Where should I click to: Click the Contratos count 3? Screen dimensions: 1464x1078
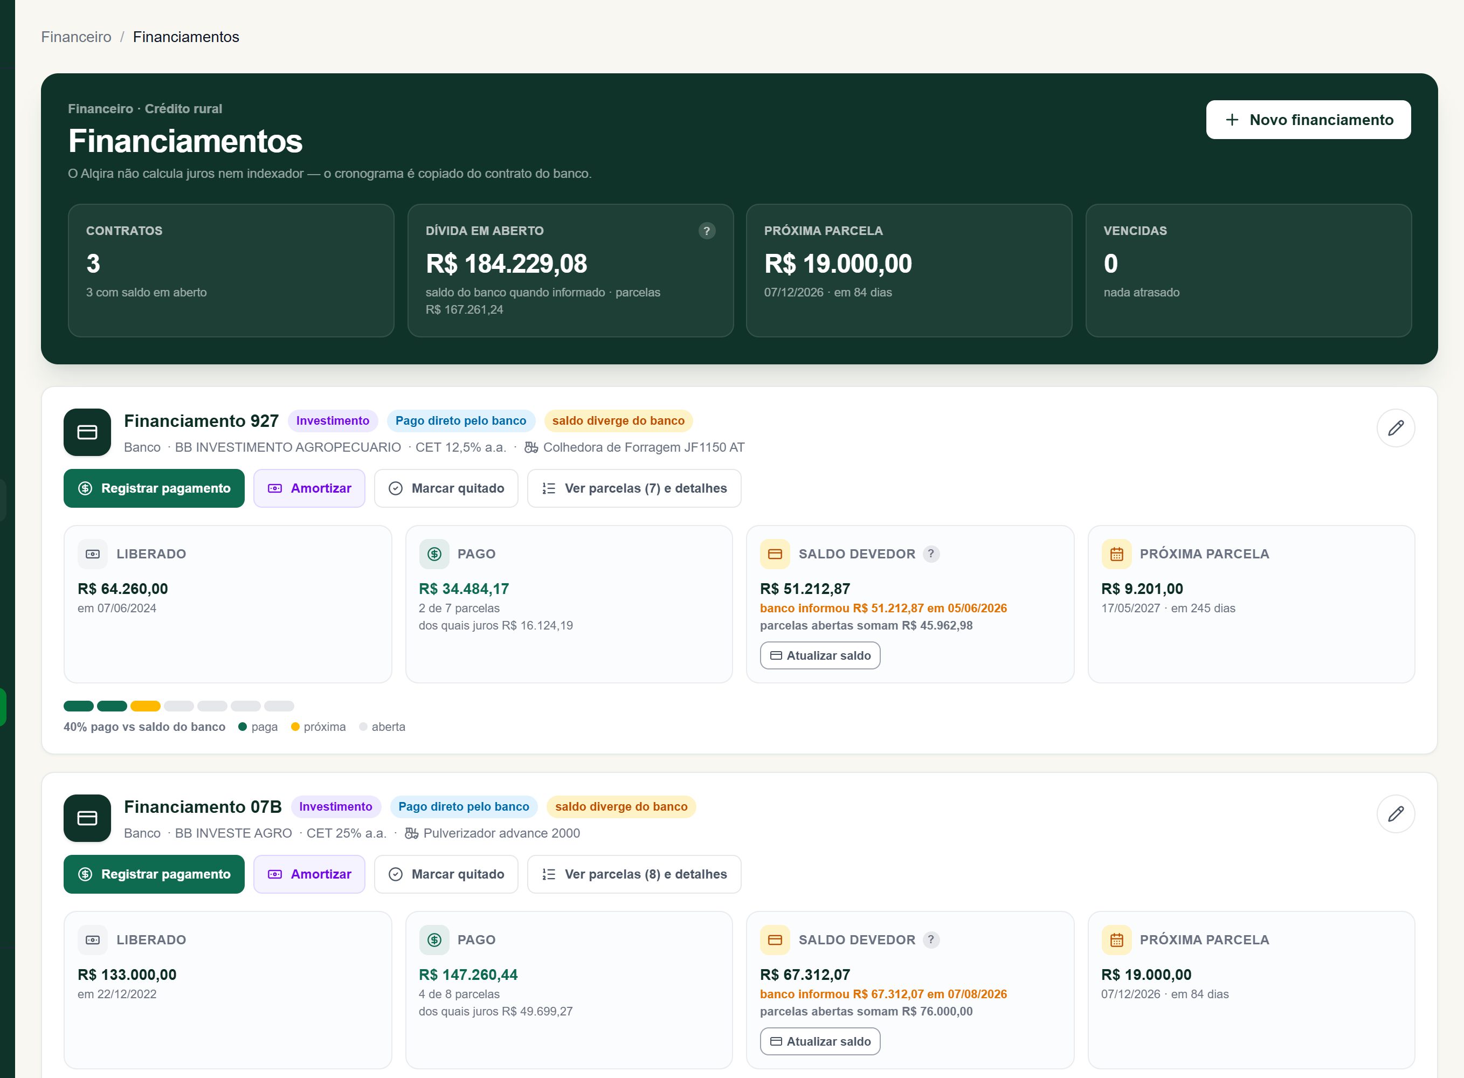point(93,264)
